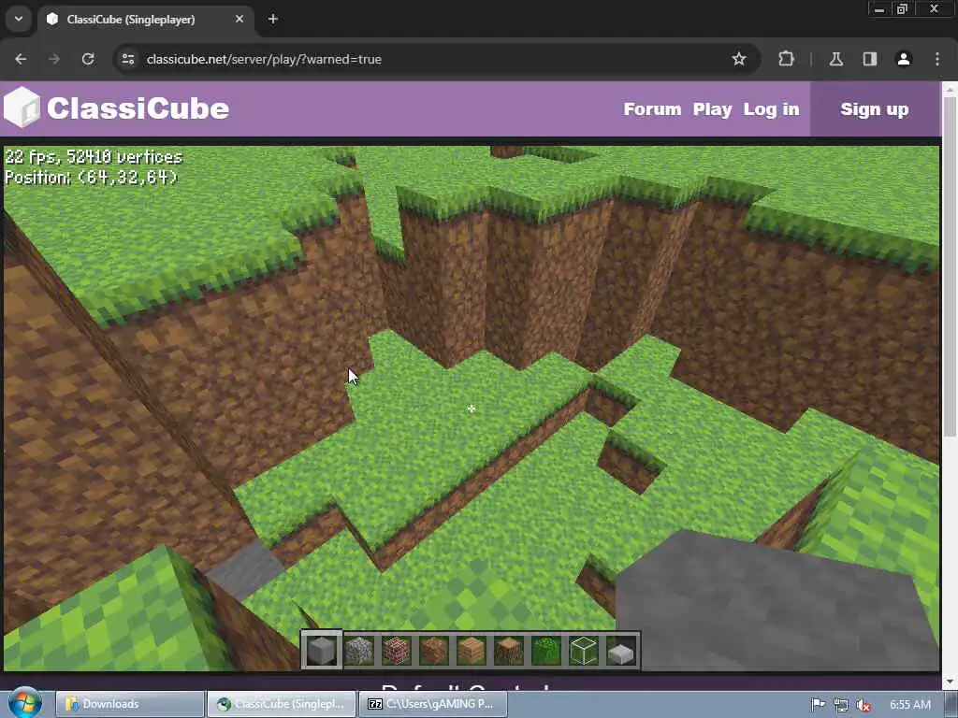
Task: Open the Chrome profile menu
Action: tap(904, 59)
